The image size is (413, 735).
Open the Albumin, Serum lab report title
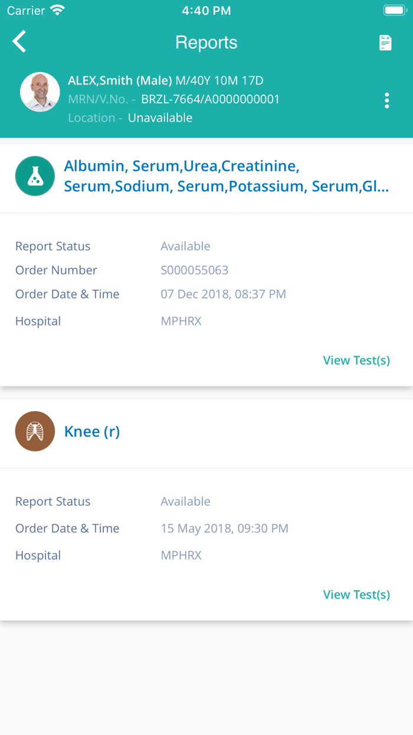coord(226,176)
